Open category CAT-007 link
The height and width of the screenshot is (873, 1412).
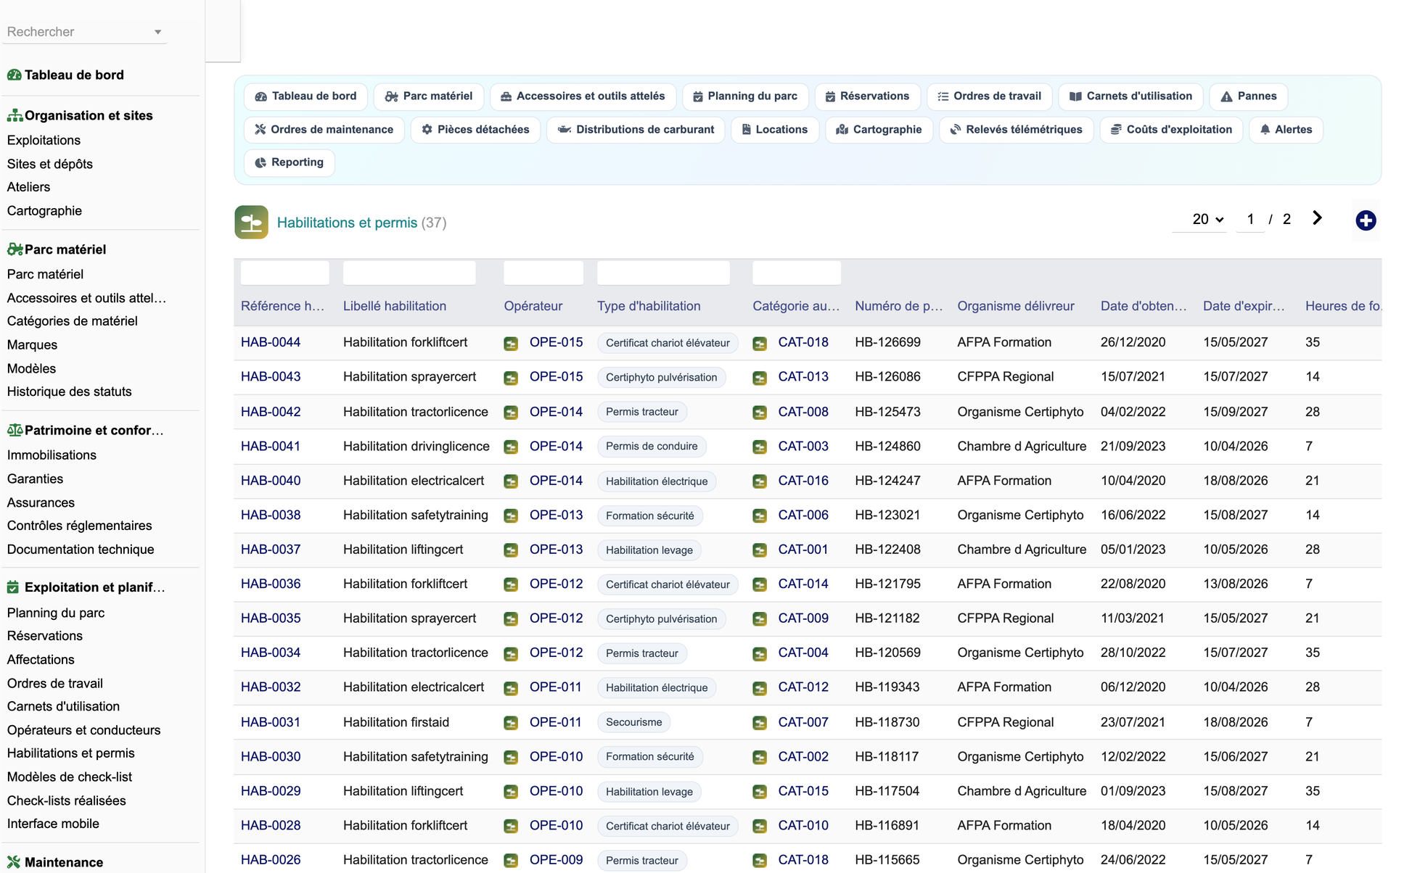[803, 722]
